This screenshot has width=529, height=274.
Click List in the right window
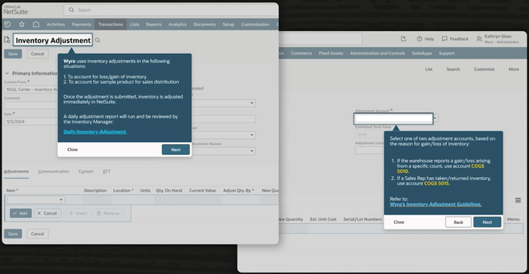[429, 69]
